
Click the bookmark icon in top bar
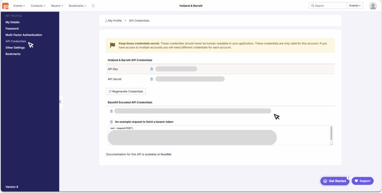93,6
